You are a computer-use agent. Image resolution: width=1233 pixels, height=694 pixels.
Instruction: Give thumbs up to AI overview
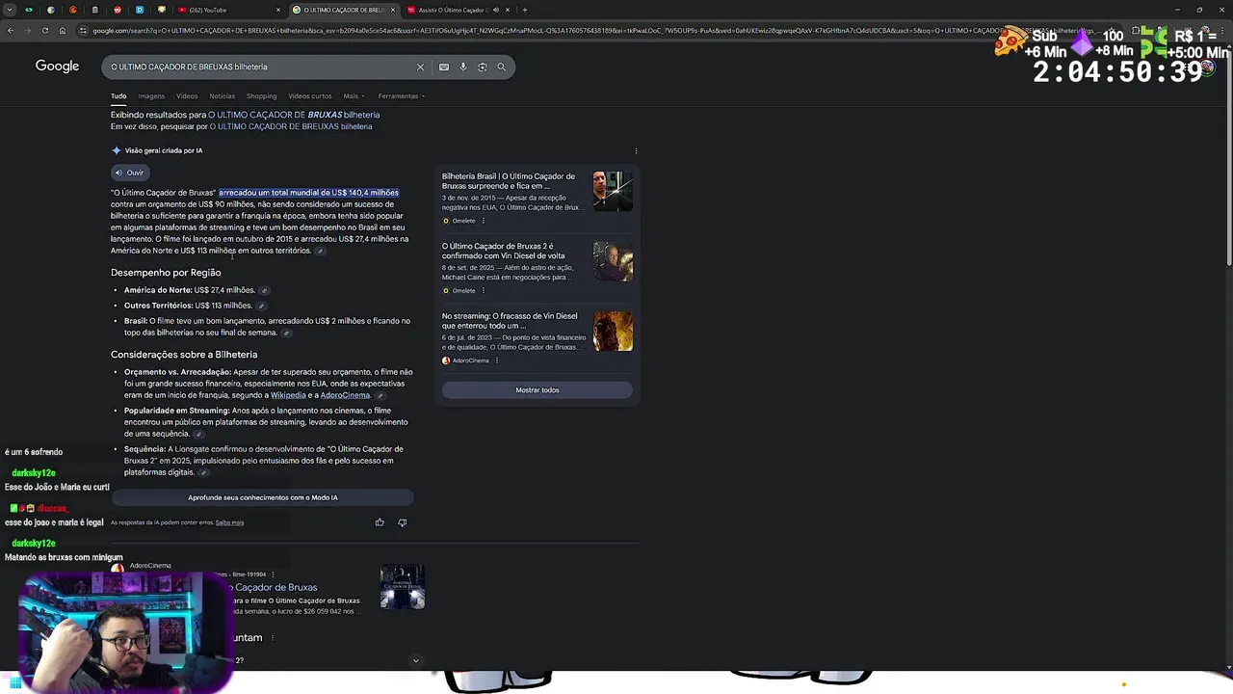pos(380,522)
